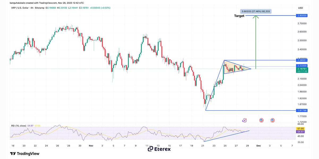The image size is (319, 159).
Task: Click the yellow RSI value label 57.05
Action: [301, 128]
